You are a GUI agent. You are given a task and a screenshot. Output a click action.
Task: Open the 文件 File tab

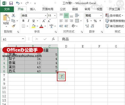[x=7, y=9]
